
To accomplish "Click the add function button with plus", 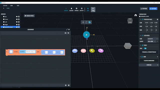I will pos(149,65).
